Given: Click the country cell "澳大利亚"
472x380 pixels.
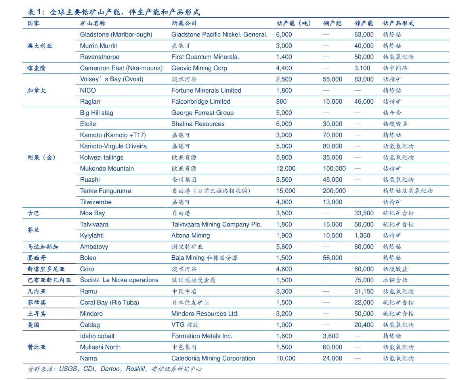Looking at the screenshot, I should point(40,46).
